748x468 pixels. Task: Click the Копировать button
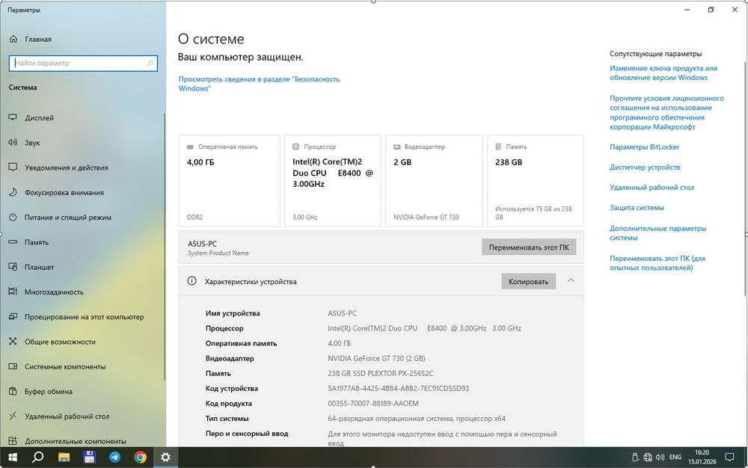(528, 281)
